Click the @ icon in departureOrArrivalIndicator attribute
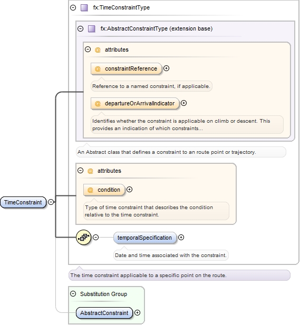Screen dimensions: 300x325 click(98, 103)
